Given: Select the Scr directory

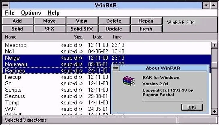Looking at the screenshot, I should tap(9, 84).
